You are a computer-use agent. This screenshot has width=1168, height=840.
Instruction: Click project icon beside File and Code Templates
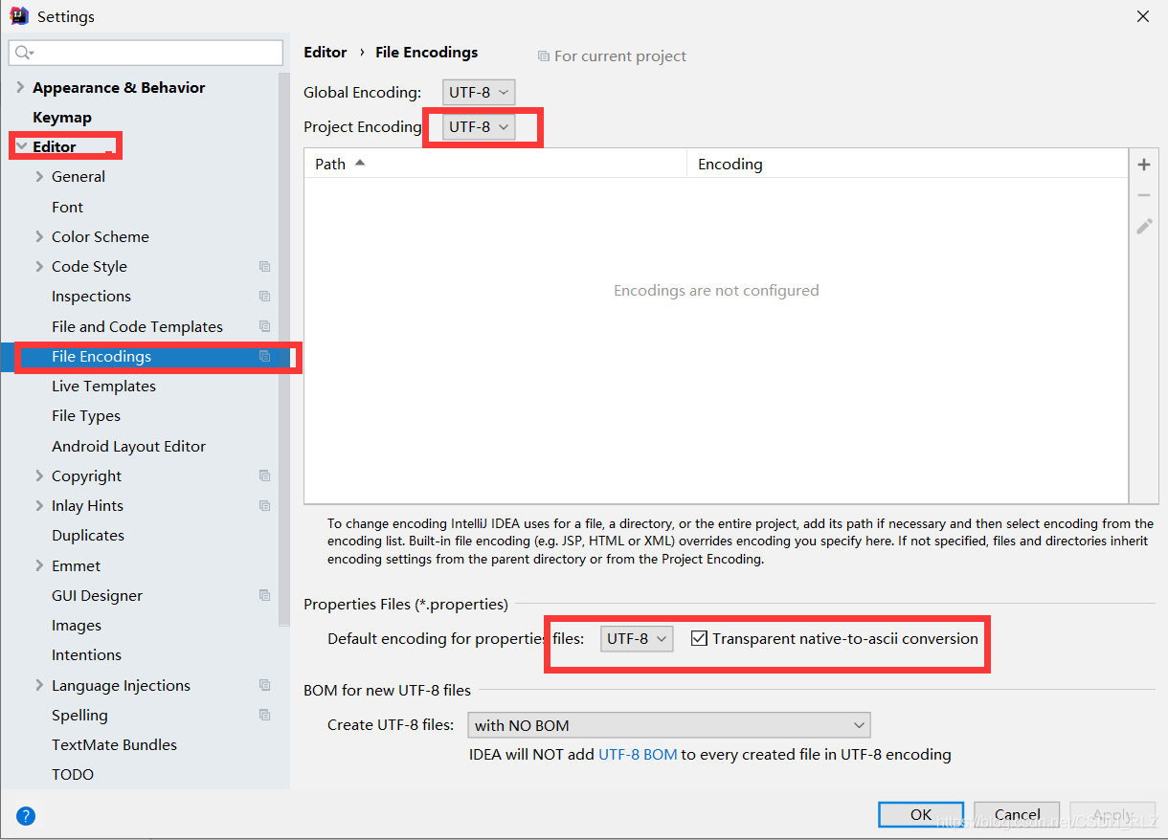click(265, 326)
